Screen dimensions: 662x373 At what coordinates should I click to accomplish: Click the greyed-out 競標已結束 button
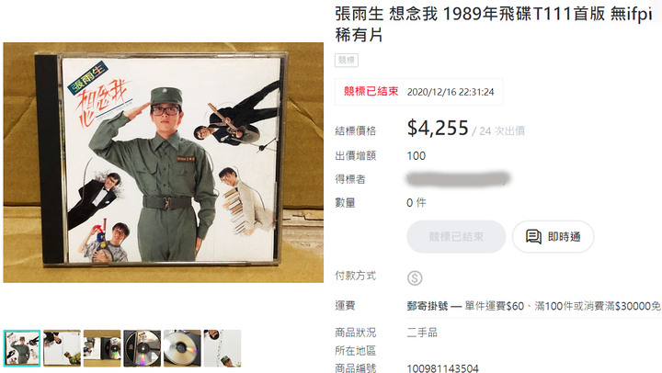coord(456,237)
